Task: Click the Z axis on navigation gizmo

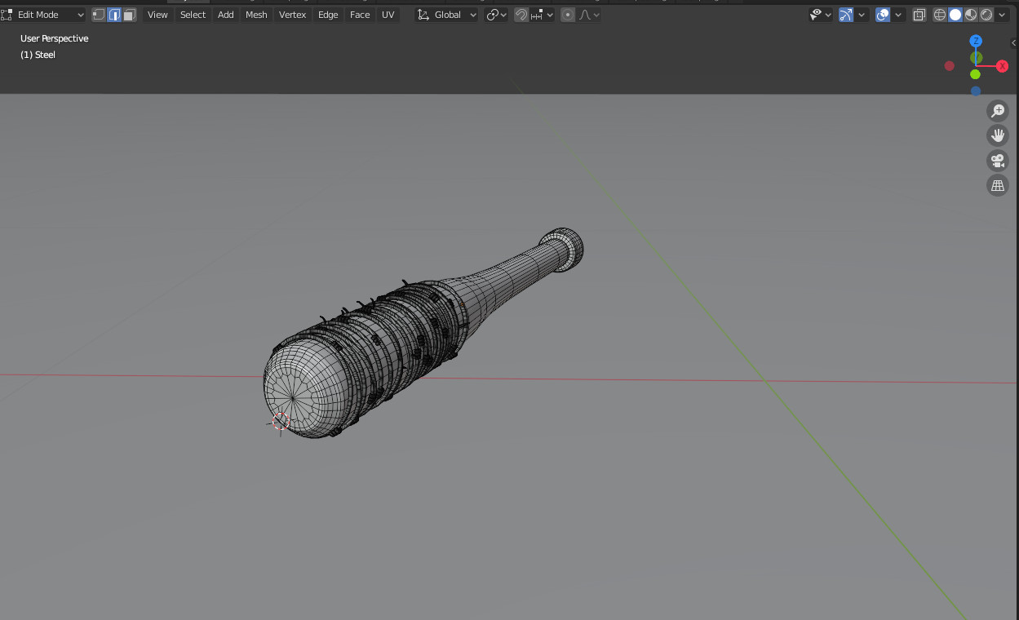Action: pos(975,40)
